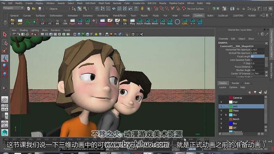Toggle visibility of Girl layer
Screen dimensions: 274x154
221,128
